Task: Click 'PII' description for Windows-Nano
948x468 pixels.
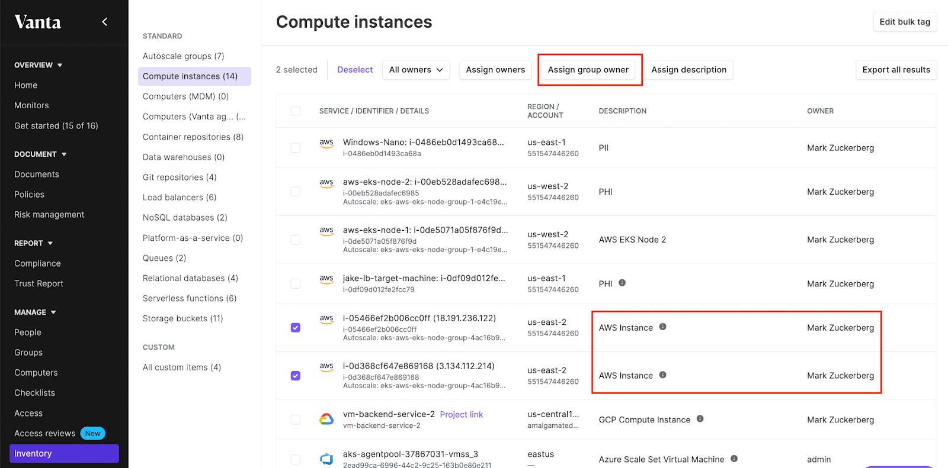Action: 604,148
